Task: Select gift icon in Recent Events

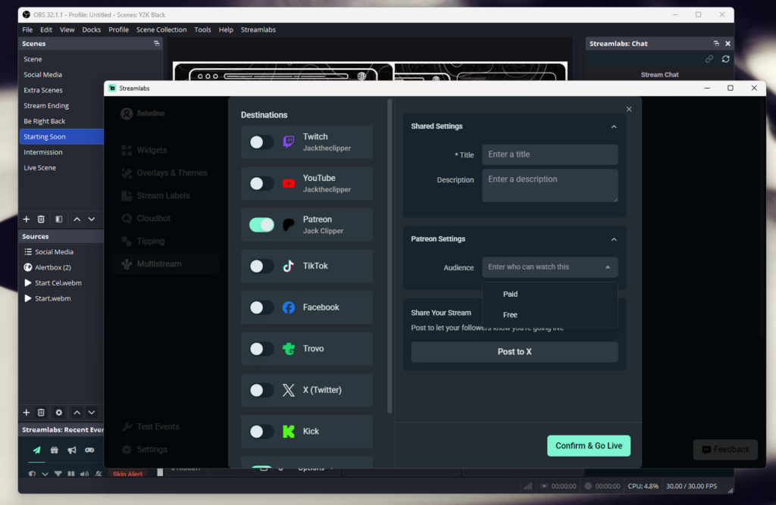Action: [55, 450]
